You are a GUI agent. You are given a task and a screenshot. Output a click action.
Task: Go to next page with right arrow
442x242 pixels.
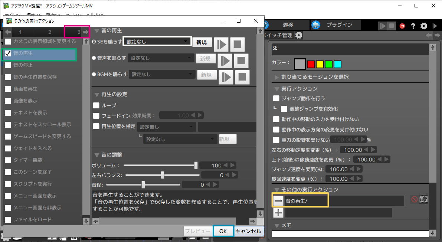[x=86, y=32]
